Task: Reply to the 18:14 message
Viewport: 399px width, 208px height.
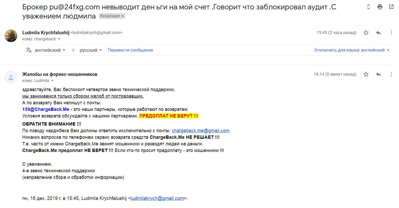Action: coord(378,74)
